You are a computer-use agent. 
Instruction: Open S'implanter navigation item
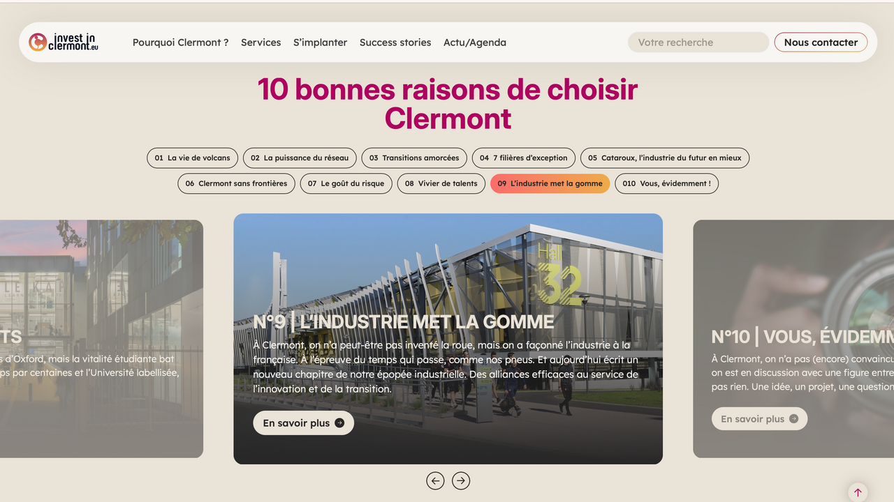coord(320,43)
